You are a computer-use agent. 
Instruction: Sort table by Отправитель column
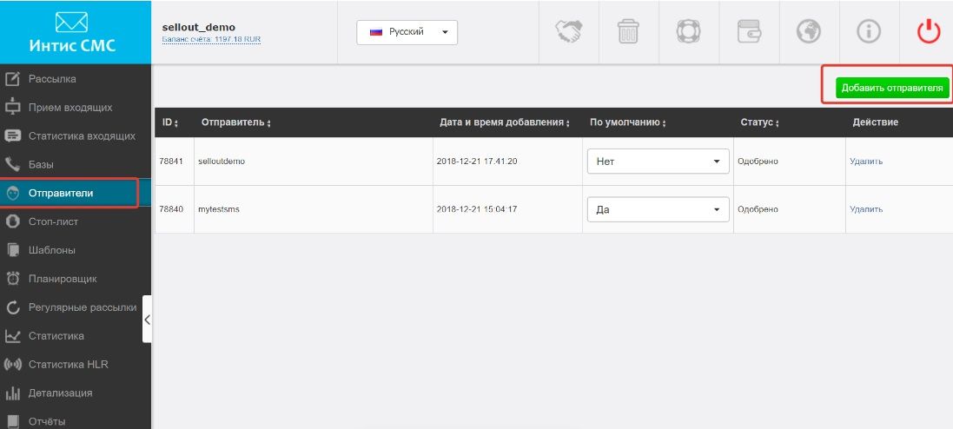(235, 122)
